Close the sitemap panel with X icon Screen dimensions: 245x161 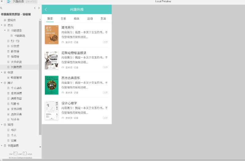pyautogui.click(x=2, y=1)
